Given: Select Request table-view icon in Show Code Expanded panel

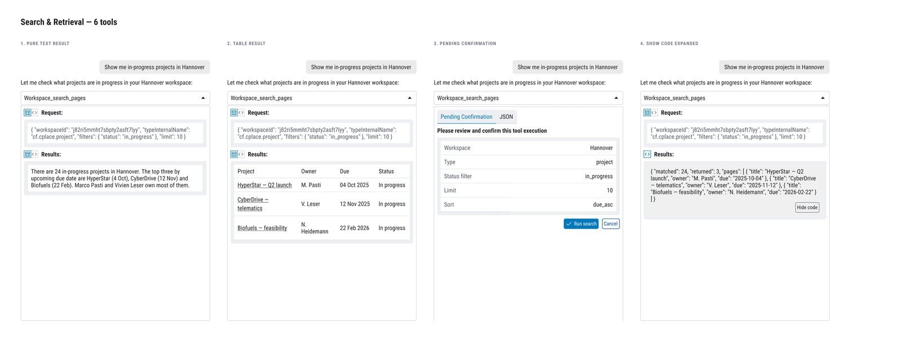Looking at the screenshot, I should coord(647,113).
